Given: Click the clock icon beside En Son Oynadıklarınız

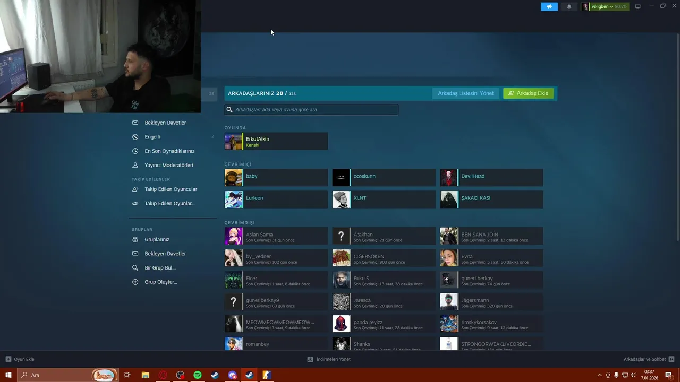Looking at the screenshot, I should [135, 151].
